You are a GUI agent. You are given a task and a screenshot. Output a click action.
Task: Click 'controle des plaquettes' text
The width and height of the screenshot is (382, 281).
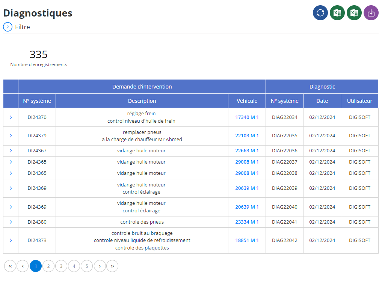coord(142,248)
